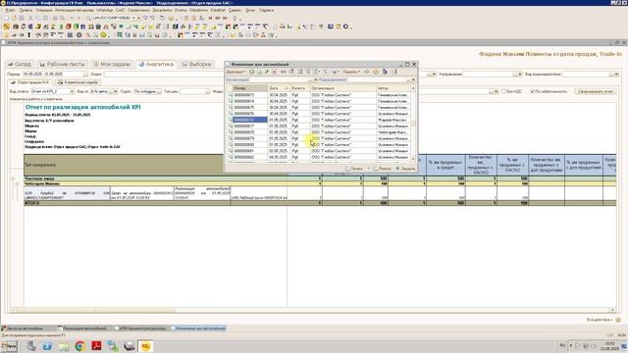Open the Клиентская служба sub-tab
The height and width of the screenshot is (353, 628).
point(78,82)
